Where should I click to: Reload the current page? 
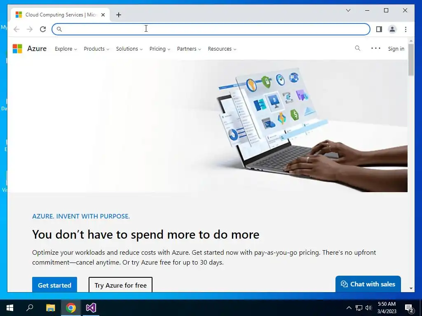(43, 29)
